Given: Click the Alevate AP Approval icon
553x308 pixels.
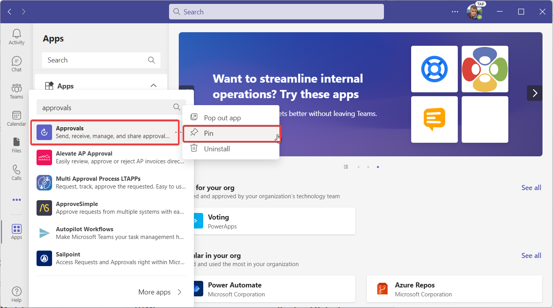Looking at the screenshot, I should (x=44, y=157).
